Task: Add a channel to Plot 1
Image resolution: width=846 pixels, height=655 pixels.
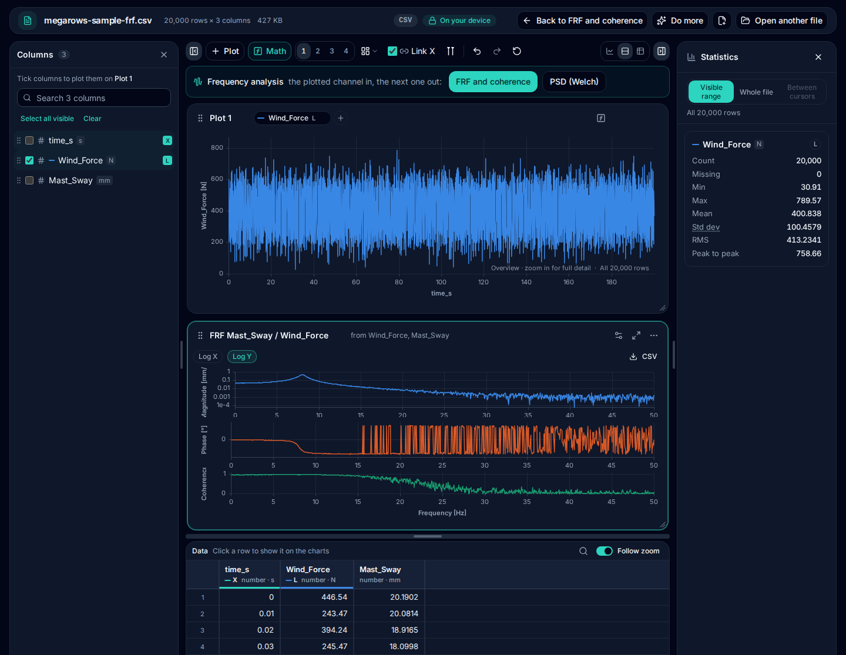Action: pyautogui.click(x=341, y=118)
